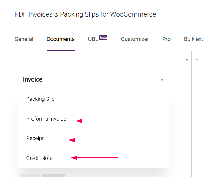Click the right-pointing triangle arrow
This screenshot has height=177, width=203.
click(196, 60)
